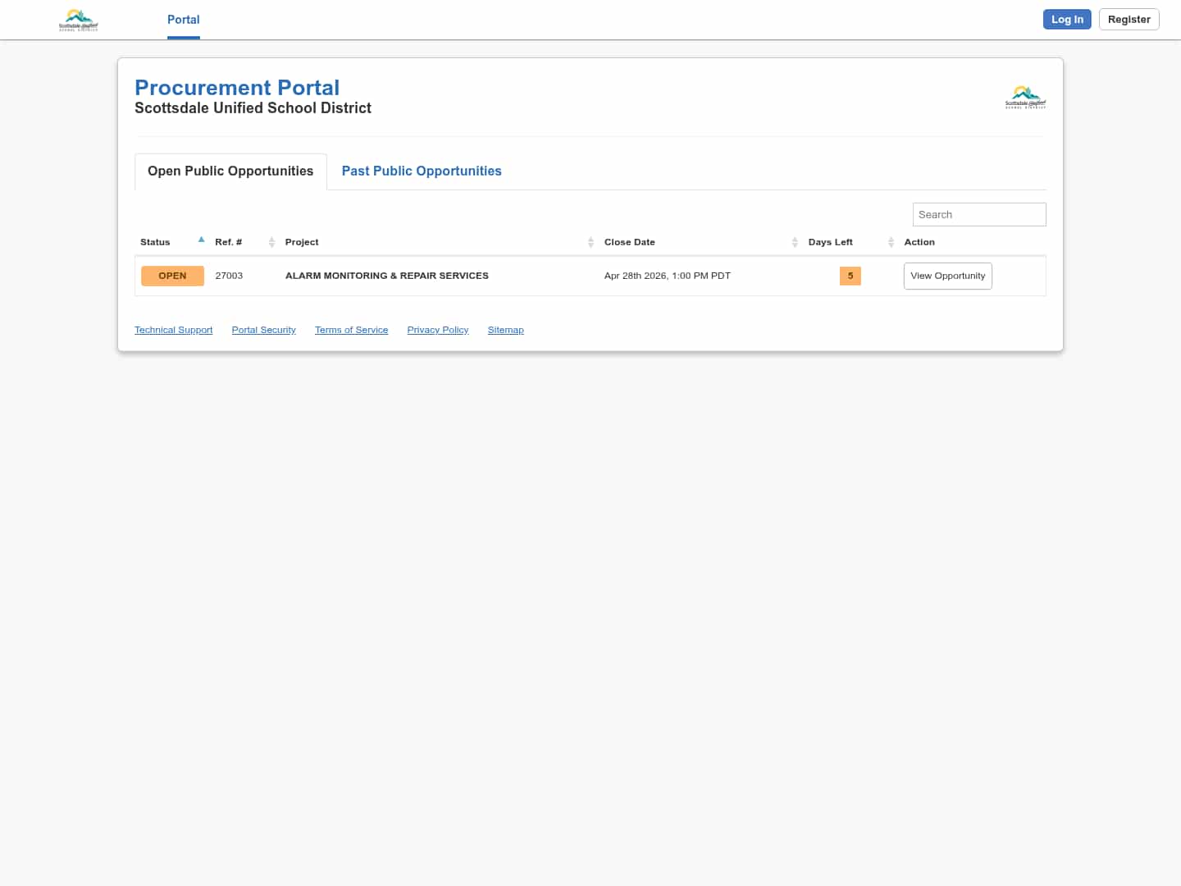Switch to the Past Public Opportunities tab

(422, 171)
